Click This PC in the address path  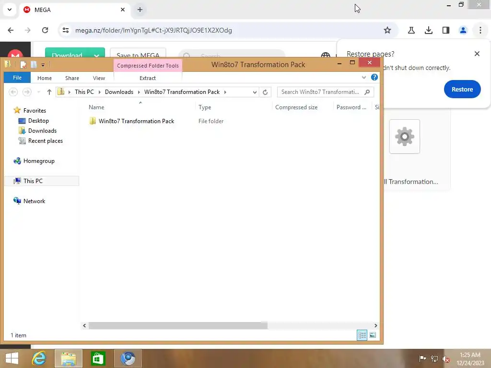point(84,92)
